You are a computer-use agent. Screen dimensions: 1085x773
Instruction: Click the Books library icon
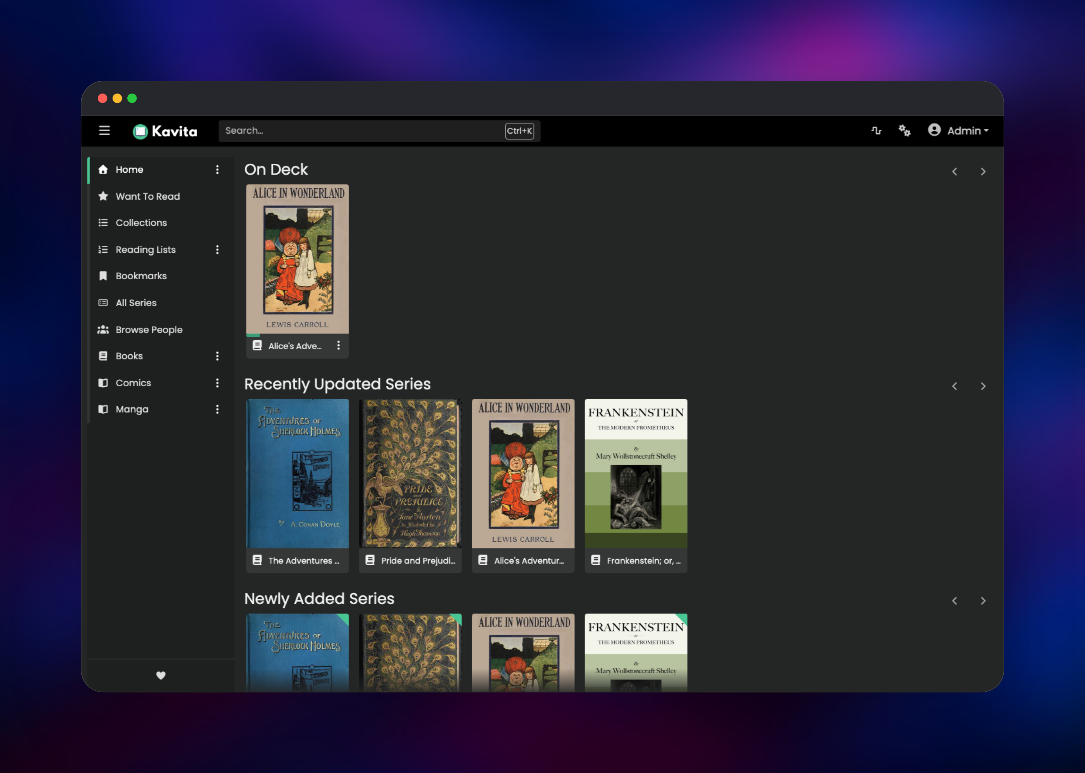103,356
